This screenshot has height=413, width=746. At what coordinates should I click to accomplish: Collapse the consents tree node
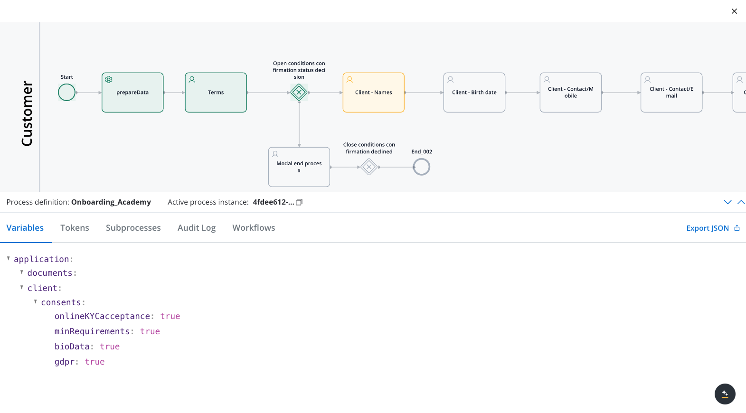click(x=36, y=302)
